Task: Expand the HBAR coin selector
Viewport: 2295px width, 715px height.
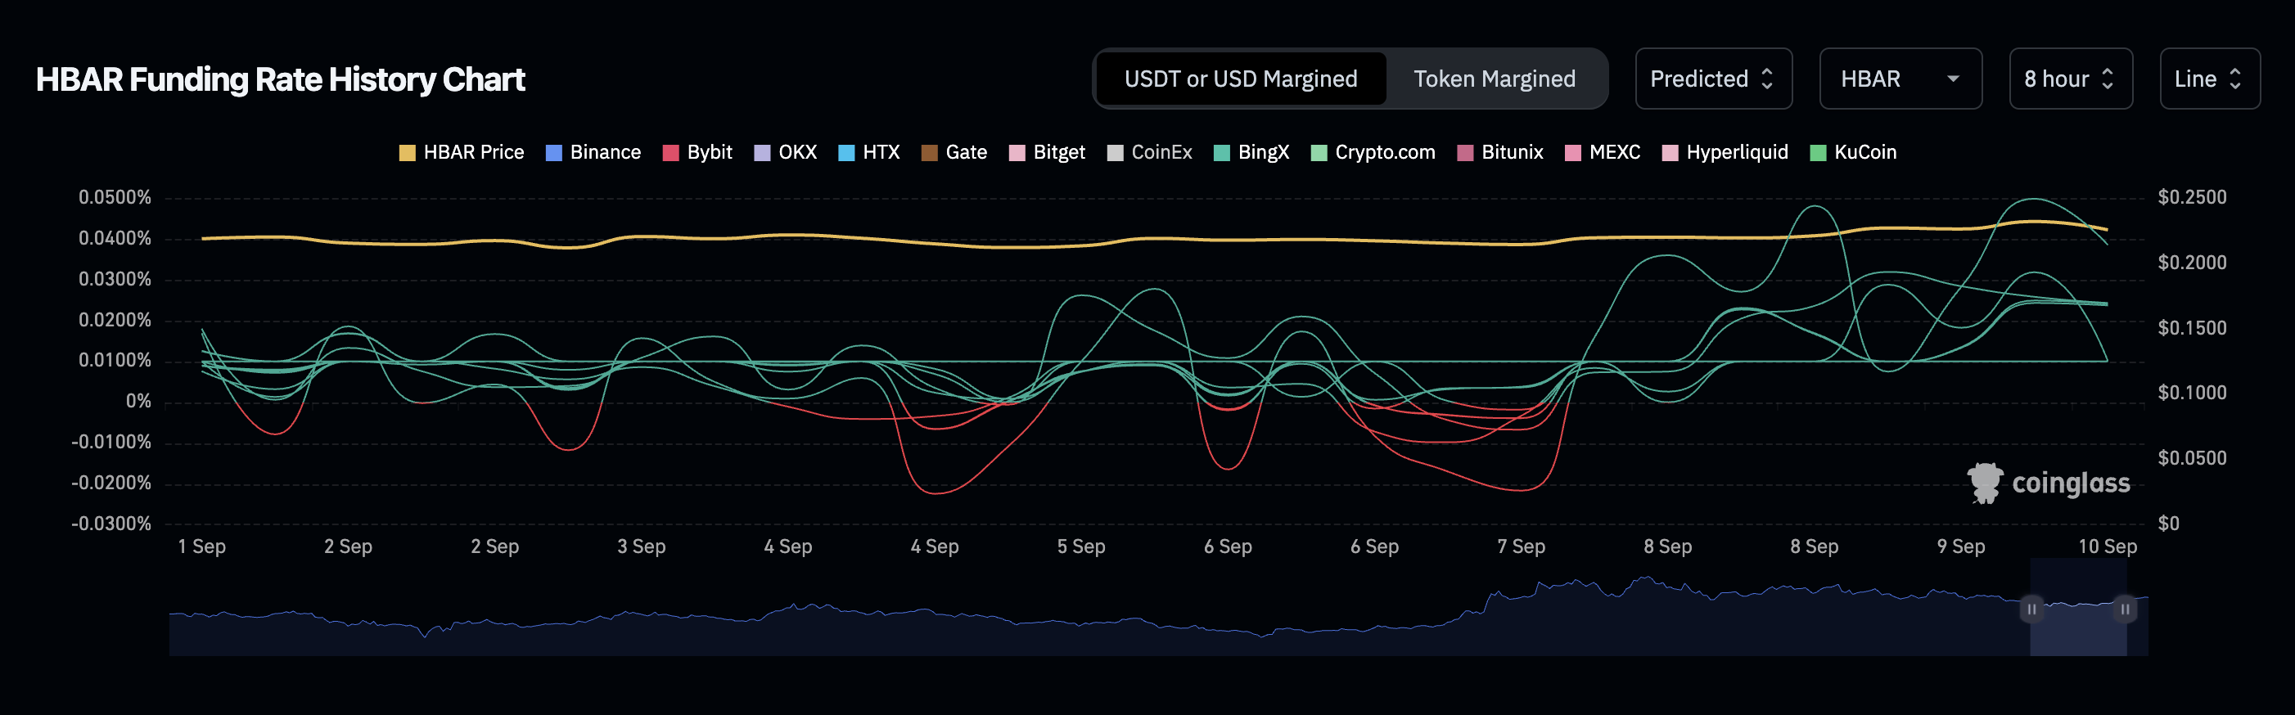Action: click(1900, 79)
